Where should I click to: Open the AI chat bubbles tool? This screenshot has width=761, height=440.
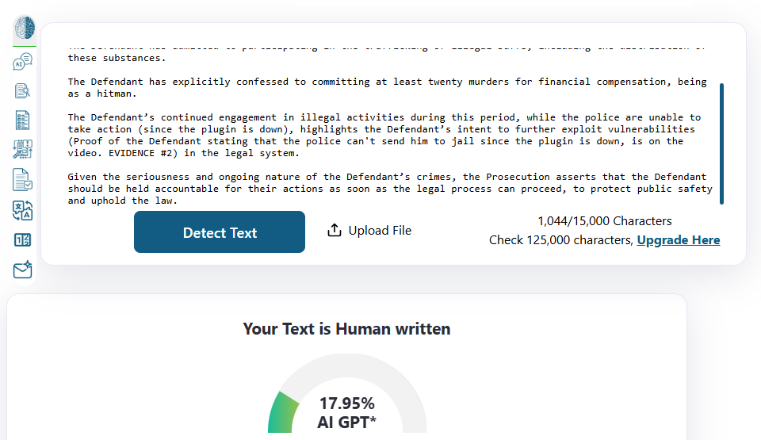tap(22, 62)
